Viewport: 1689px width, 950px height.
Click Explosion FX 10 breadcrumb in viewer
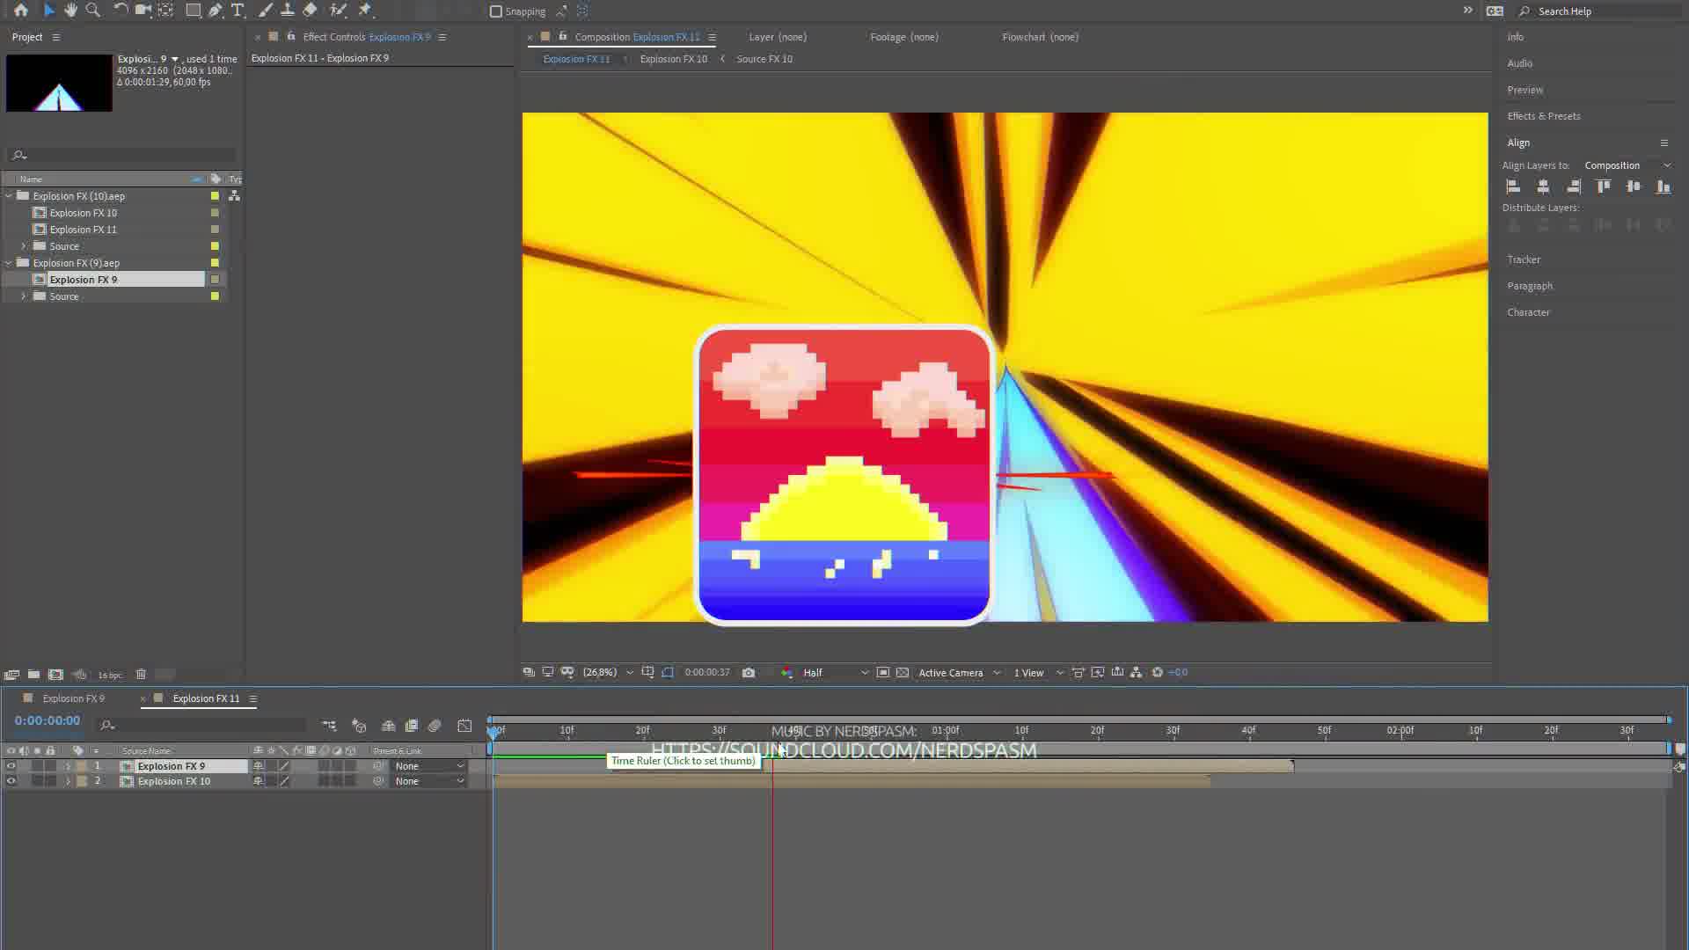(x=673, y=59)
